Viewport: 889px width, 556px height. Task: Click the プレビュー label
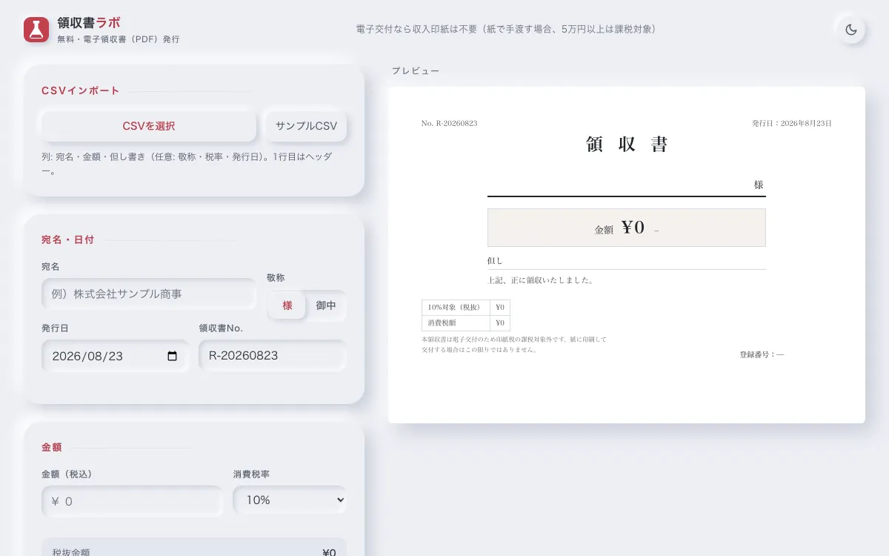pyautogui.click(x=416, y=71)
